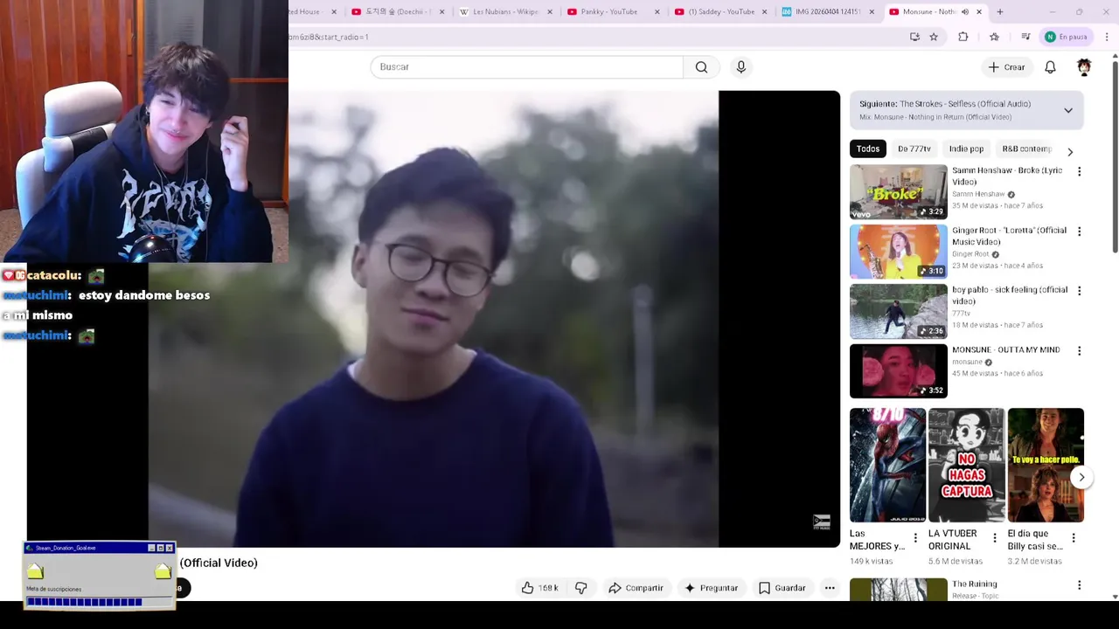
Task: Open the YouTube account avatar menu
Action: [x=1084, y=67]
